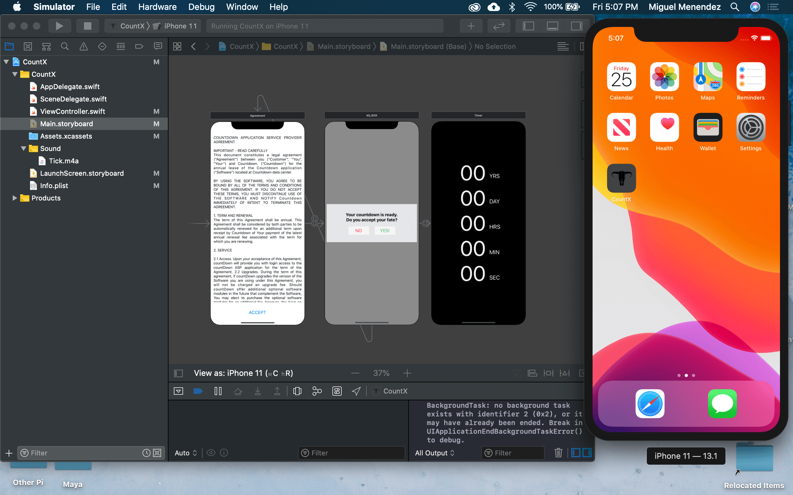The width and height of the screenshot is (793, 495).
Task: Click the Simulate Location arrow icon
Action: tap(356, 391)
